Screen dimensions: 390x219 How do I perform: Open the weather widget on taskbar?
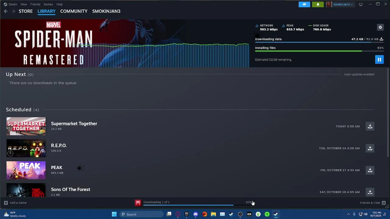15,214
